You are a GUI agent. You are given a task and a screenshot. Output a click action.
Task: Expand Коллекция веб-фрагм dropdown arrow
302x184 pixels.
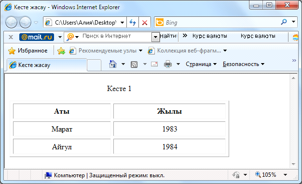[225, 51]
